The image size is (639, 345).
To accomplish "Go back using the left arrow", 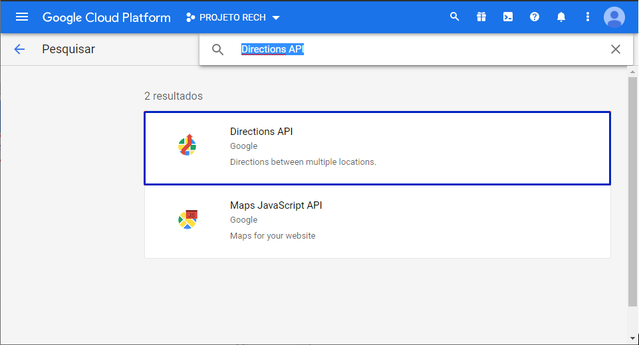I will [x=19, y=49].
